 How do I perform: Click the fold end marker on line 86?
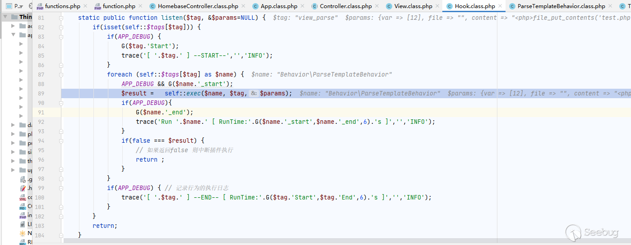click(61, 65)
